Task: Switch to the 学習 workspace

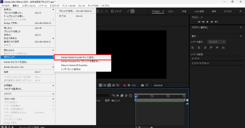Action: click(184, 11)
